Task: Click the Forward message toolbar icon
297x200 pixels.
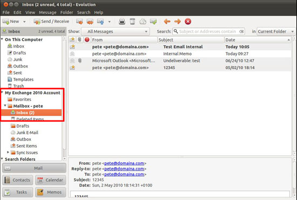Action: [100, 22]
